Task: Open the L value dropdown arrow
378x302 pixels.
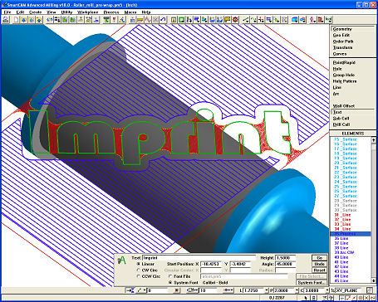Action: coord(267,290)
